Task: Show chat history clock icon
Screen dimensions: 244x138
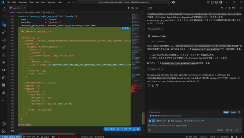Action: coord(233,8)
